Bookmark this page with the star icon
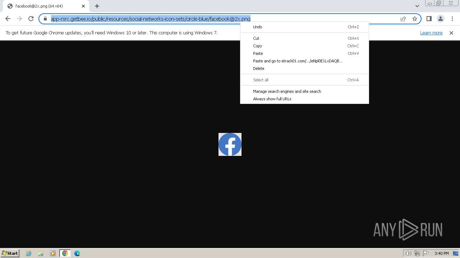Viewport: 460px width, 258px height. click(415, 19)
